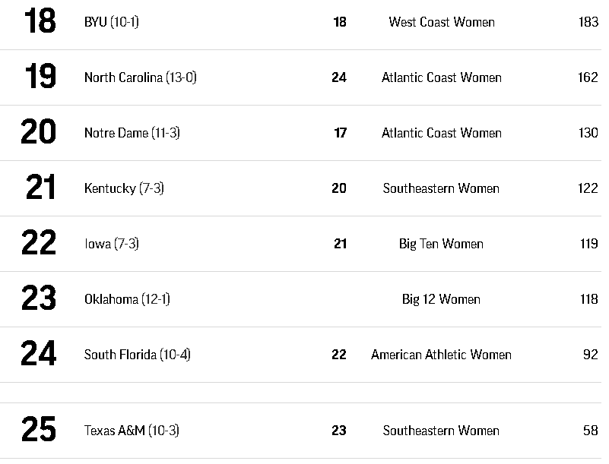Click Atlantic Coast Women in Notre Dame's row
This screenshot has height=464, width=609.
click(441, 133)
